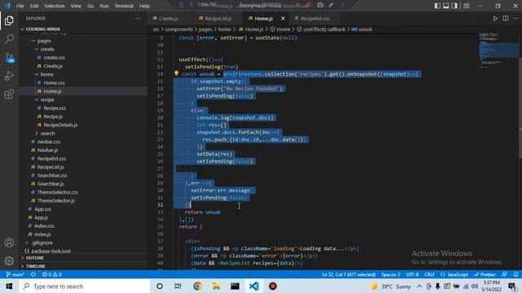Switch to the RecipeList.js editor tab
Screen dimensions: 522x293
click(x=218, y=19)
